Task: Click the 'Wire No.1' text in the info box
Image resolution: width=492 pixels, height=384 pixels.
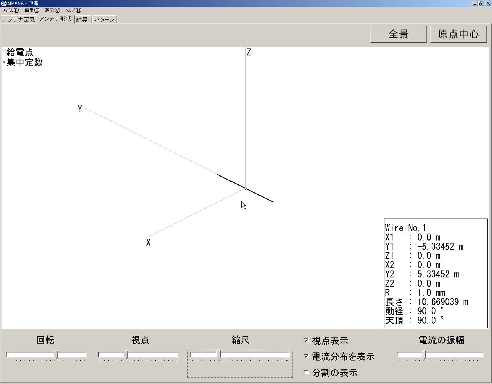Action: (x=406, y=228)
